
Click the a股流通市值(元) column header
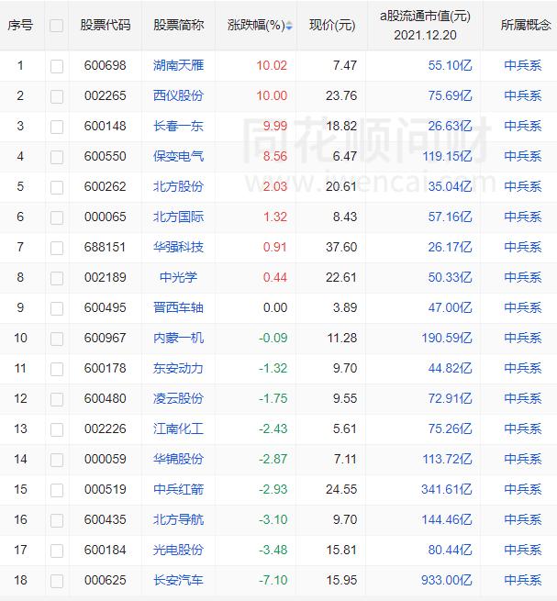click(x=425, y=26)
